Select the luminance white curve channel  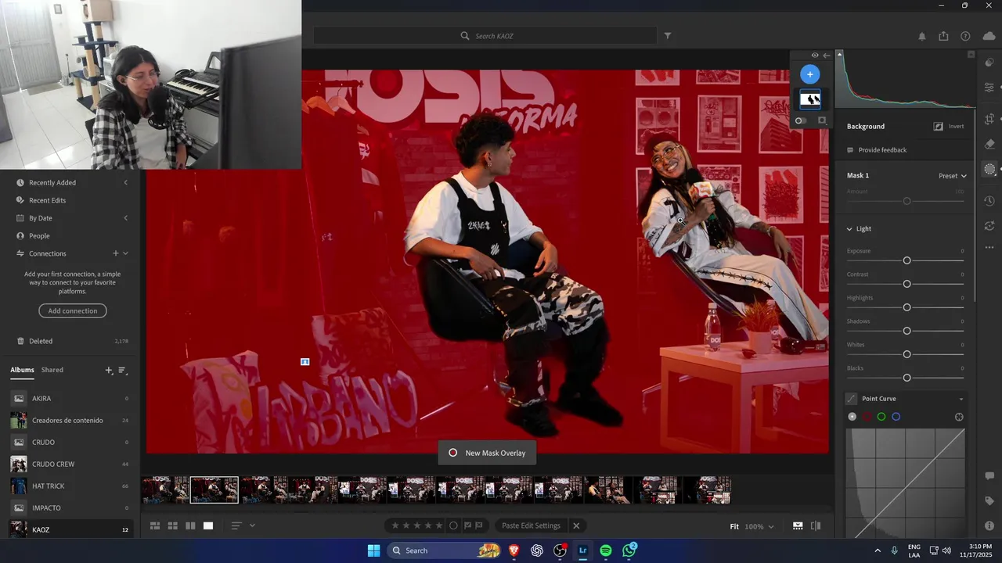(x=852, y=417)
